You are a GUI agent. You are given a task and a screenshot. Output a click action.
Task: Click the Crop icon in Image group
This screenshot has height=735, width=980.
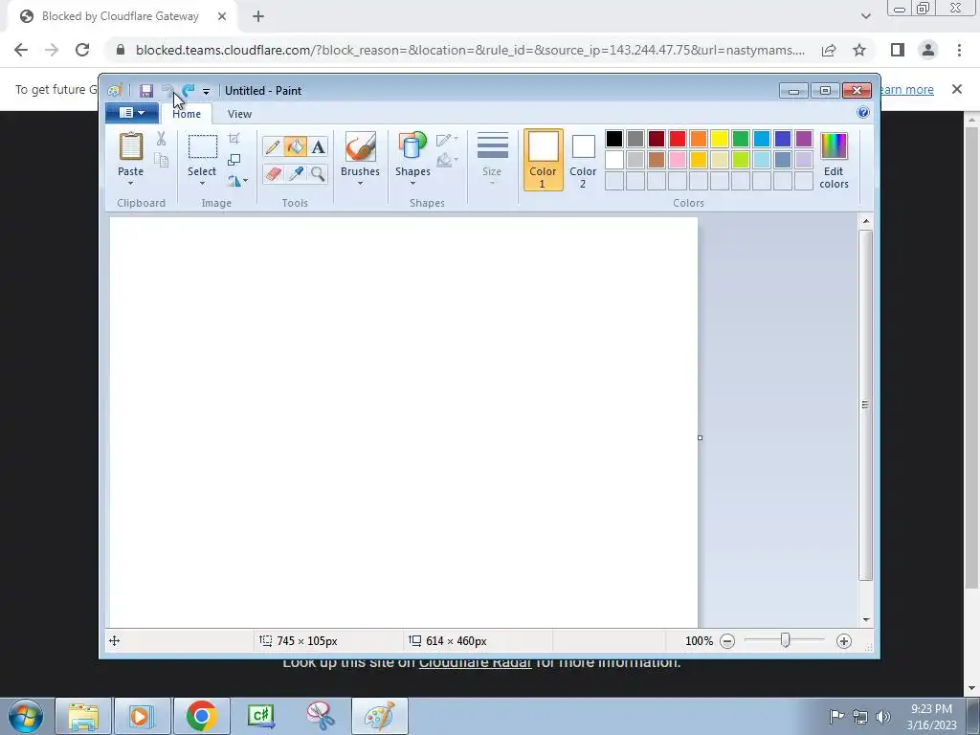pyautogui.click(x=234, y=138)
